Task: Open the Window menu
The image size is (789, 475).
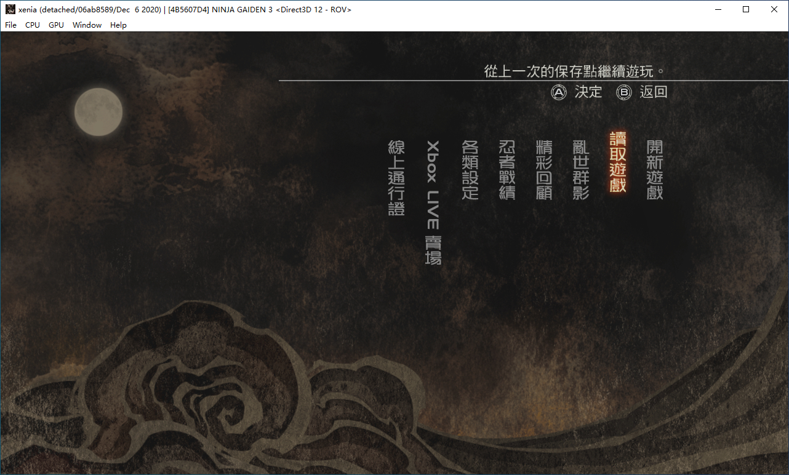Action: pos(87,25)
